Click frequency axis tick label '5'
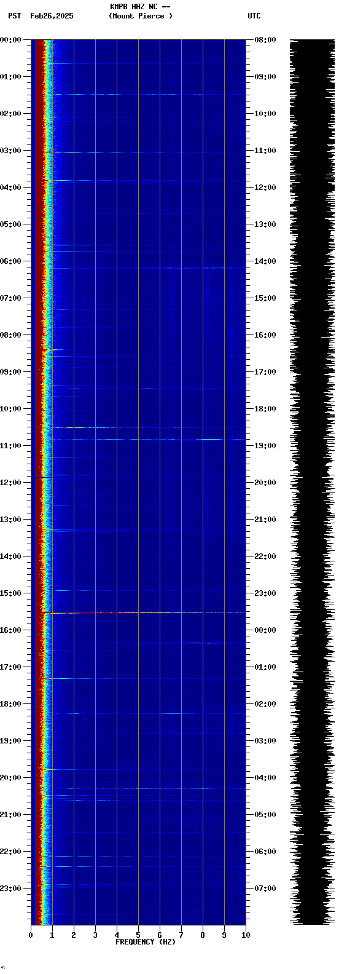Screen dimensions: 339x974 [138, 935]
